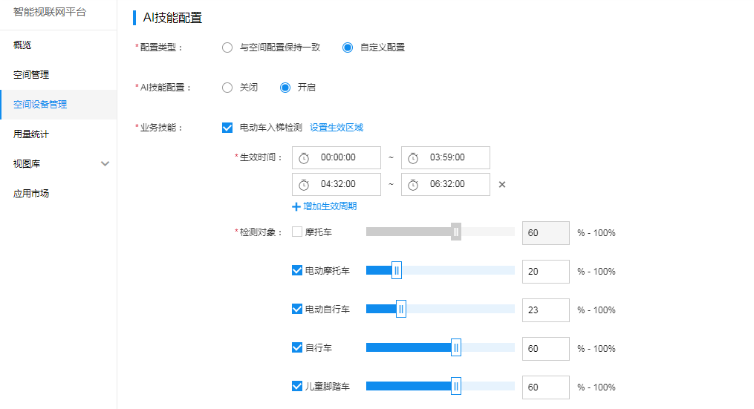Open 应用市场 from the sidebar

point(31,193)
